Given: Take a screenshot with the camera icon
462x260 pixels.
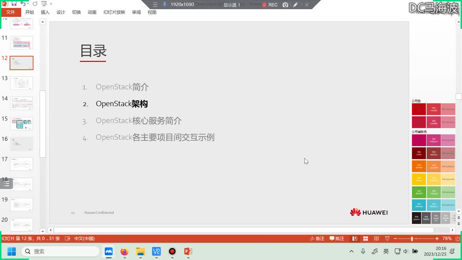Looking at the screenshot, I should (x=286, y=5).
